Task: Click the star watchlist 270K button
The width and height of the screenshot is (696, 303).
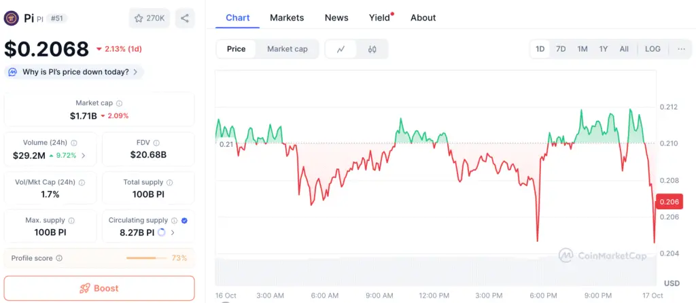Action: 150,18
